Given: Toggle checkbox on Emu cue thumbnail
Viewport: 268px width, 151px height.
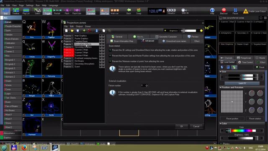Looking at the screenshot, I should pos(24,37).
